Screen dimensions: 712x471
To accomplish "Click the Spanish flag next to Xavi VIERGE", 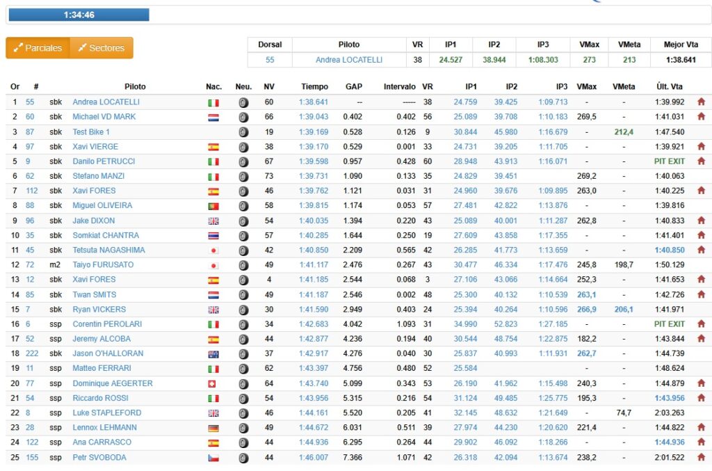I will tap(213, 147).
